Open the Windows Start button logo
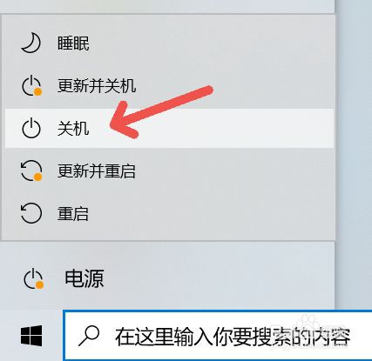Screen dimensions: 372x361 point(31,336)
